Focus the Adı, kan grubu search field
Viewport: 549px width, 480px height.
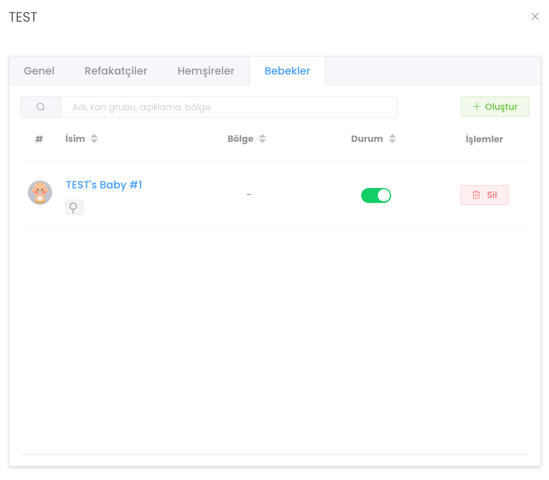coord(229,107)
